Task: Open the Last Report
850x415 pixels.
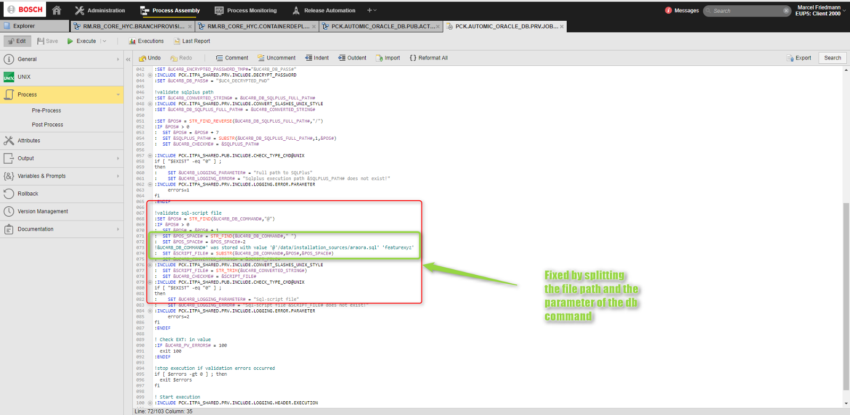Action: coord(191,41)
